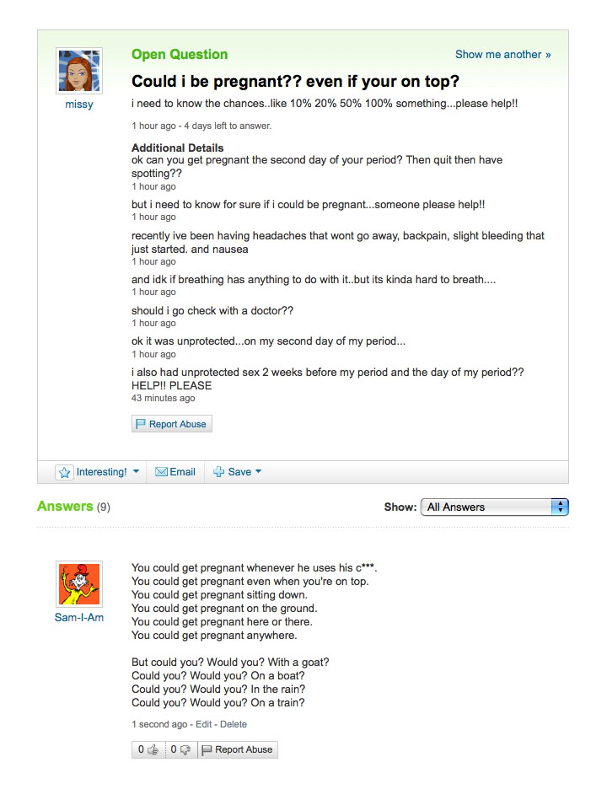Open the missy username link
Screen dimensions: 607x789
click(79, 105)
